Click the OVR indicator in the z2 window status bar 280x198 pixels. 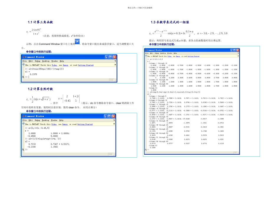pos(110,154)
